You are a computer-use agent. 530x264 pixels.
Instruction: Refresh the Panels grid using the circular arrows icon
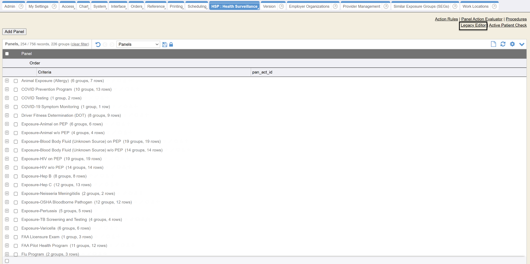[503, 44]
